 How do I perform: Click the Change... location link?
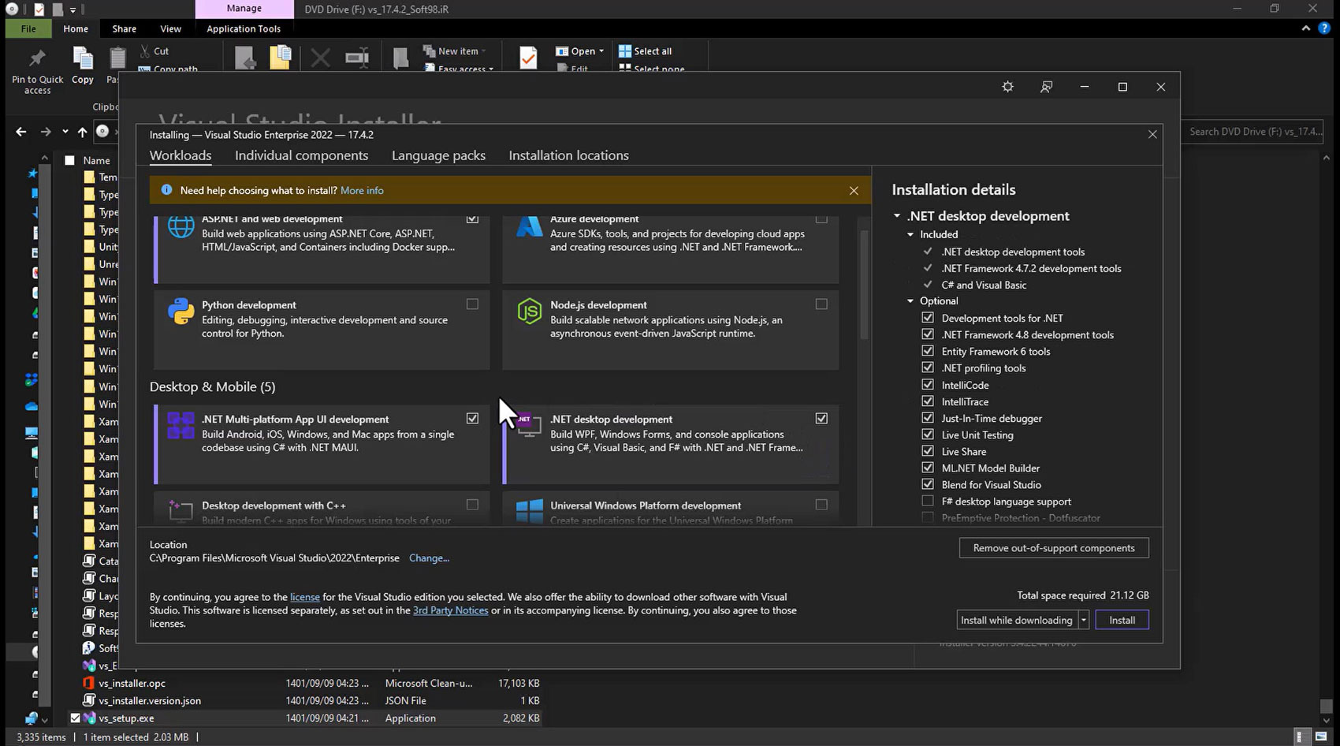click(x=429, y=558)
